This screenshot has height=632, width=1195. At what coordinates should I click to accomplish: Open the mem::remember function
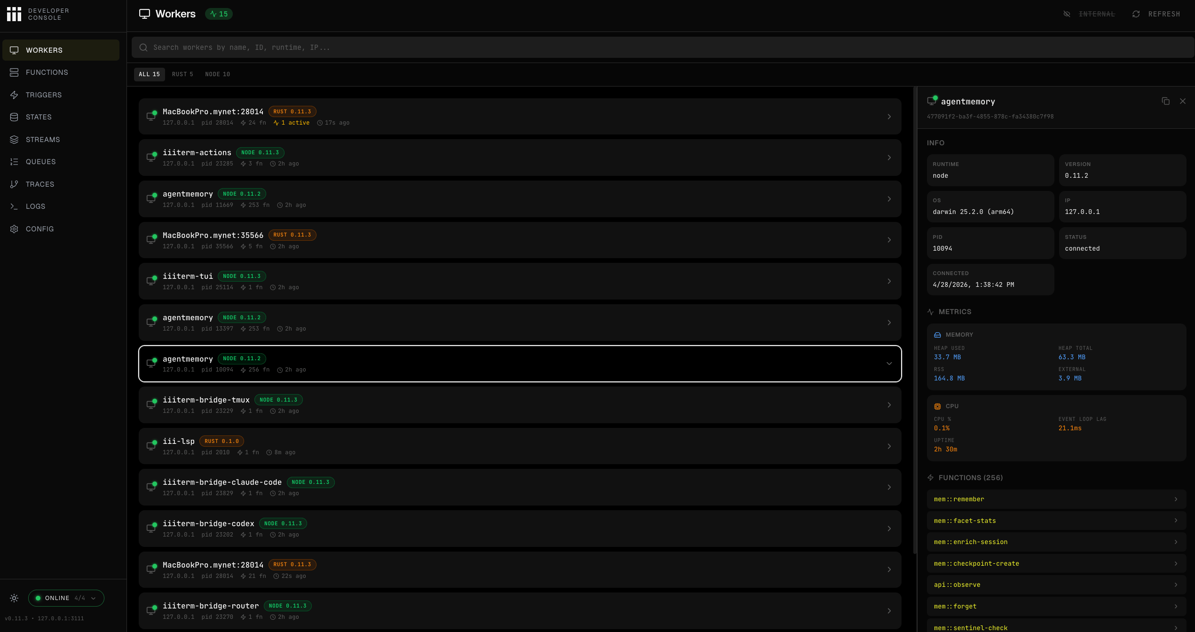[x=1056, y=499]
